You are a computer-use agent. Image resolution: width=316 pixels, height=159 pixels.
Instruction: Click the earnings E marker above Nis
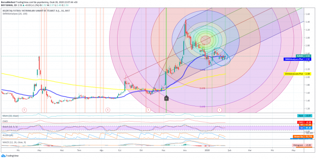tap(24, 110)
